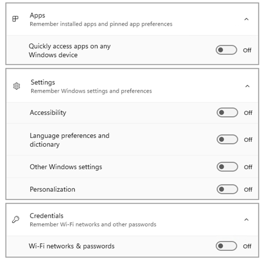Toggle Quickly access apps on any Windows device

point(226,50)
